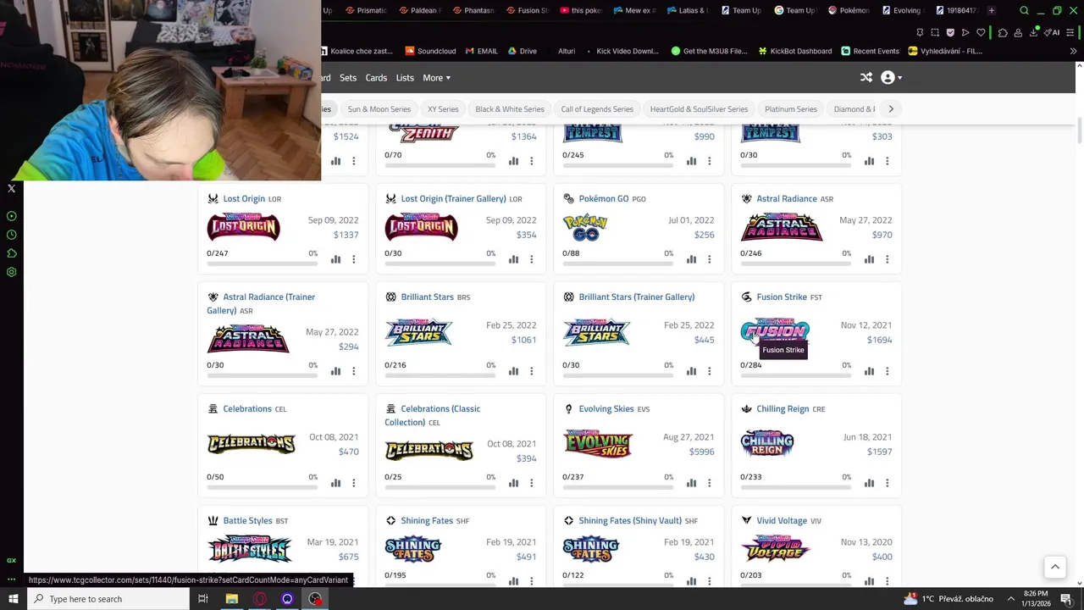The image size is (1084, 610).
Task: Click the Windows taskbar search field
Action: pyautogui.click(x=108, y=599)
